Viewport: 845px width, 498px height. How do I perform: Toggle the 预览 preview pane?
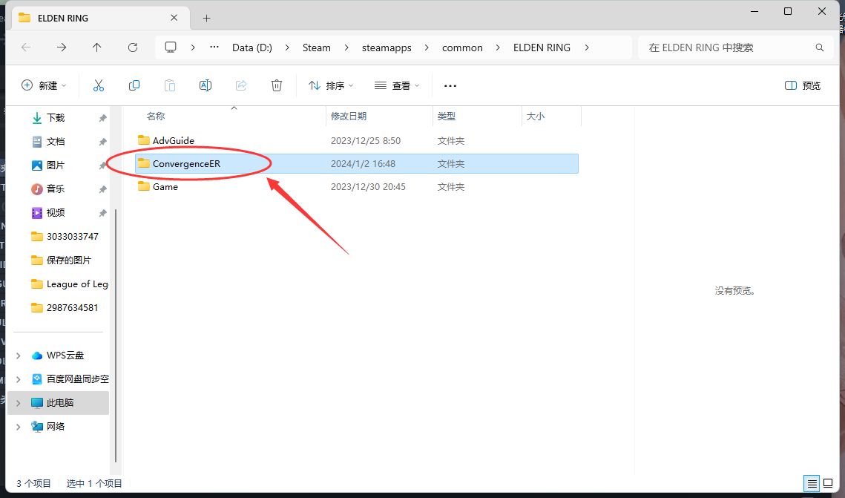[803, 85]
